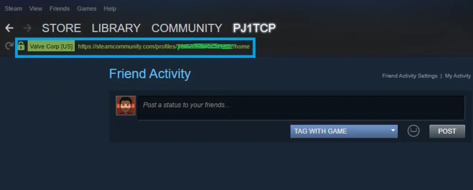473x190 pixels.
Task: Go back with the left arrow
Action: pyautogui.click(x=9, y=28)
